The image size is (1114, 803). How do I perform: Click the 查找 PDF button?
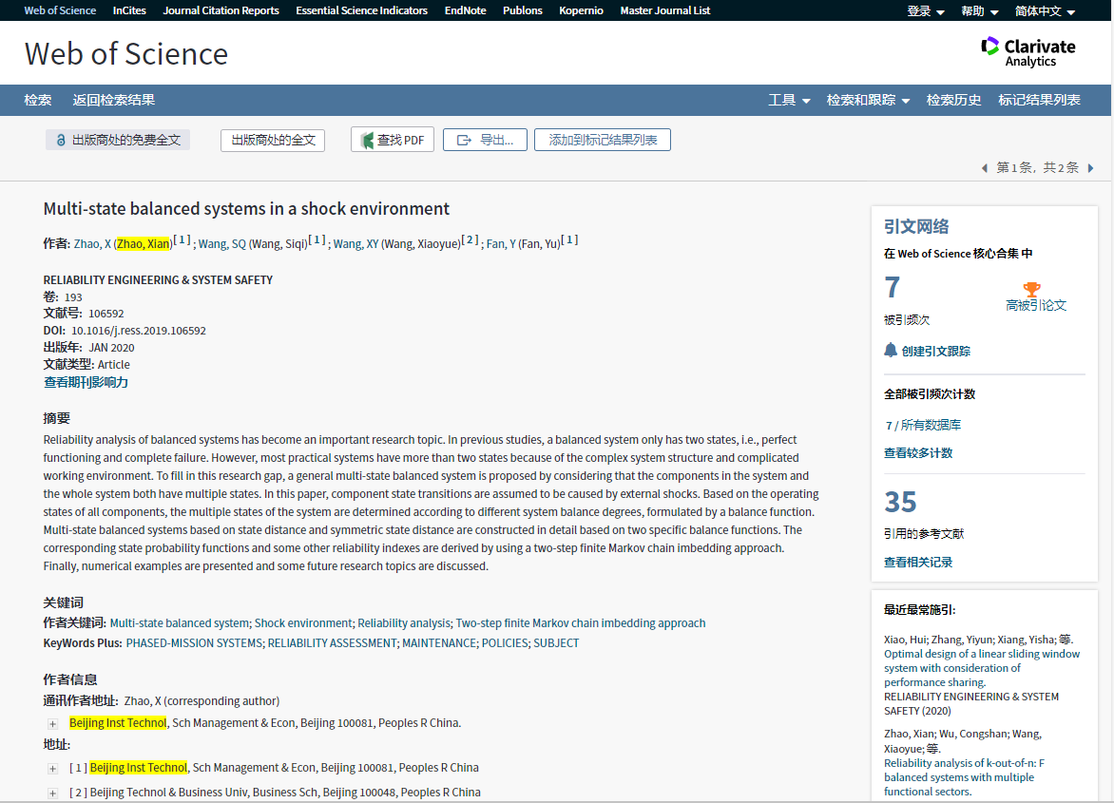(x=393, y=140)
